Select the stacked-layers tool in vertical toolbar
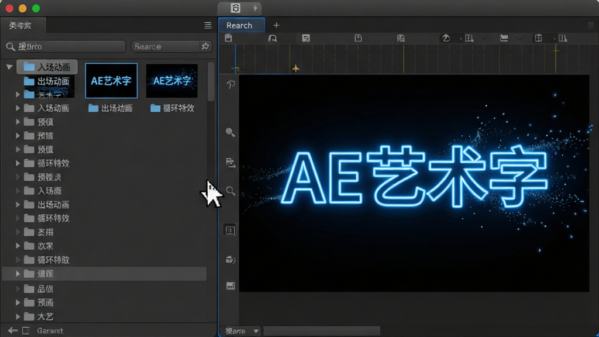The width and height of the screenshot is (599, 337). click(230, 163)
